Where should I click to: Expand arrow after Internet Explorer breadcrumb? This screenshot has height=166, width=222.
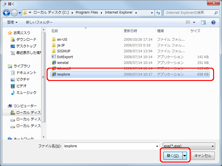tap(136, 13)
